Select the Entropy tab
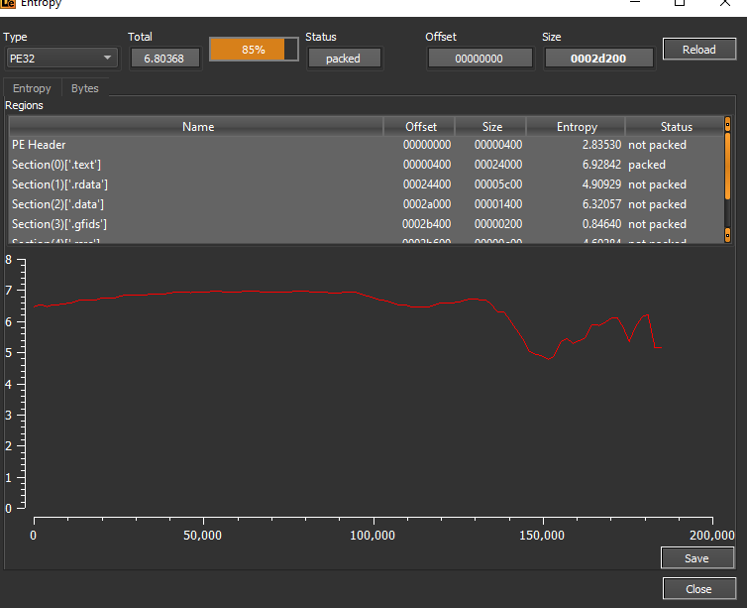Screen dimensions: 747x608 click(32, 88)
